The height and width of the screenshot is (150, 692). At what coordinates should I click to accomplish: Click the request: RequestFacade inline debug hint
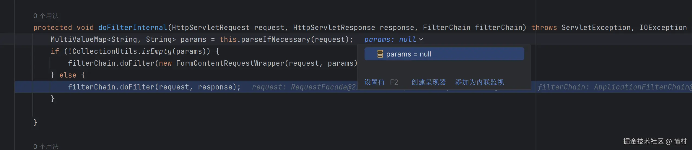tap(304, 87)
